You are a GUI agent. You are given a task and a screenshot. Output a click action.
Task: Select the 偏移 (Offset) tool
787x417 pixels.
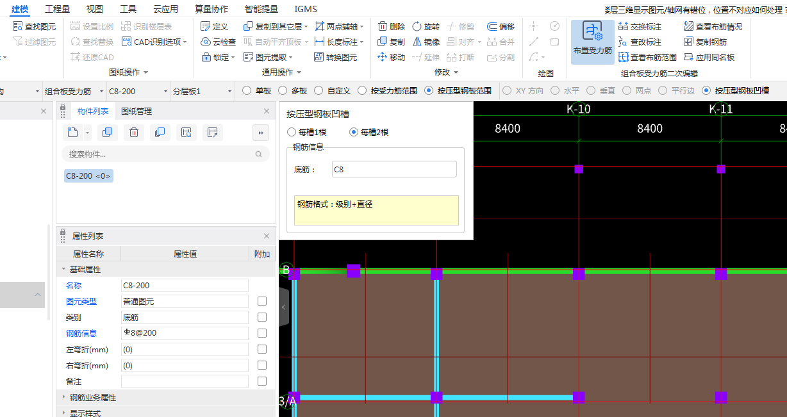click(x=501, y=26)
